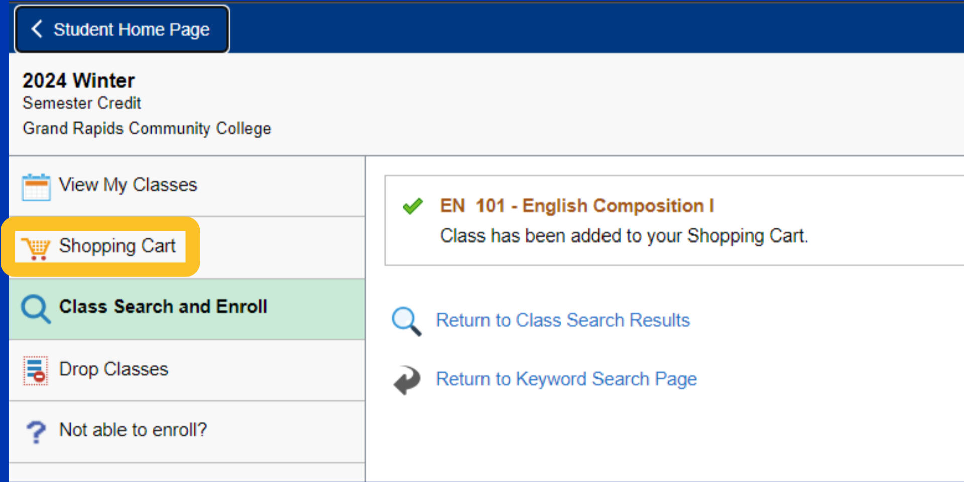Return to Class Search Results link

(x=562, y=320)
